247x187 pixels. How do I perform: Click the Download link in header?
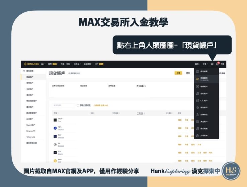coord(223,64)
